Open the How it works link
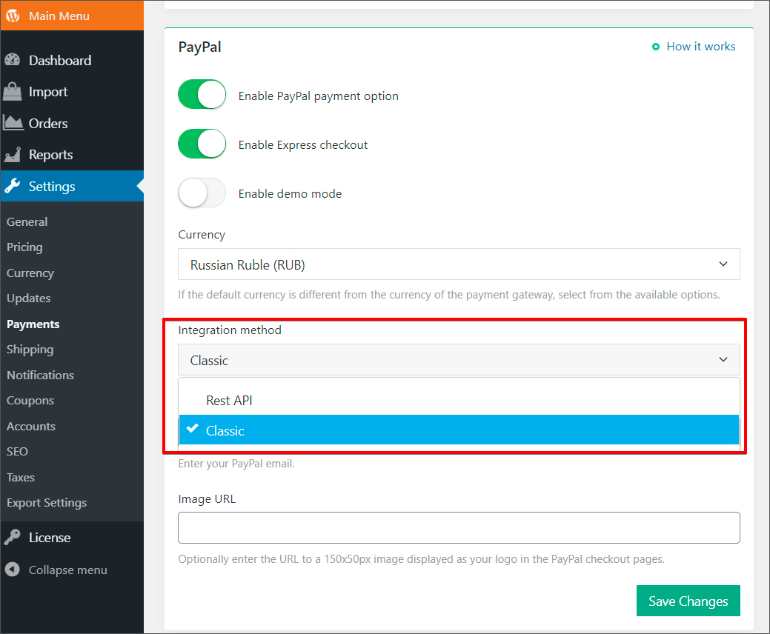 pyautogui.click(x=701, y=47)
